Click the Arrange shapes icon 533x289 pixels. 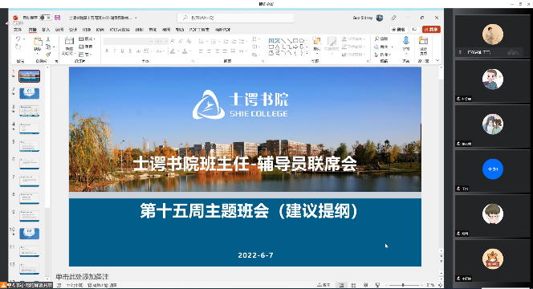point(317,42)
